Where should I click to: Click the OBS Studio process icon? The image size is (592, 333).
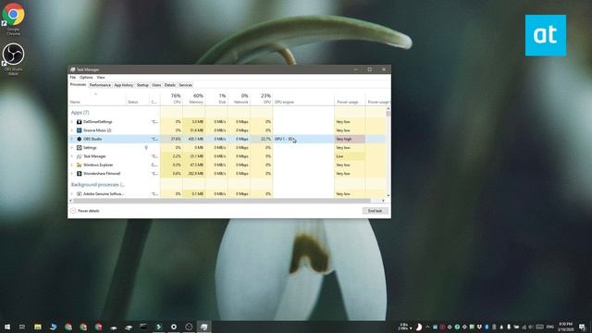[80, 139]
